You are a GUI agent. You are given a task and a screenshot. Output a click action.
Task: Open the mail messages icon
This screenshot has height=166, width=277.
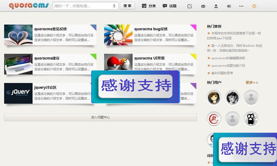[x=203, y=6]
